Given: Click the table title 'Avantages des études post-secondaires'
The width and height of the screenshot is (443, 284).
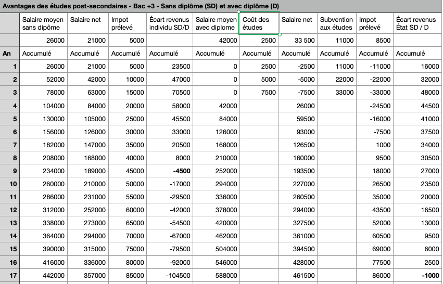Looking at the screenshot, I should coord(141,5).
